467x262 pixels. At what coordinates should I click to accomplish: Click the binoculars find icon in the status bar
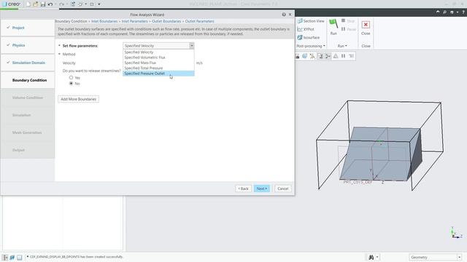coord(371,257)
